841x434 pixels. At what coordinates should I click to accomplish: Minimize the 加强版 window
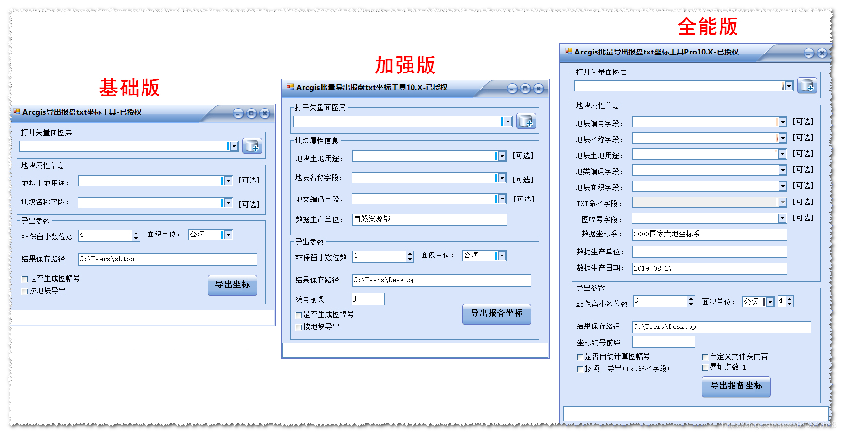512,89
